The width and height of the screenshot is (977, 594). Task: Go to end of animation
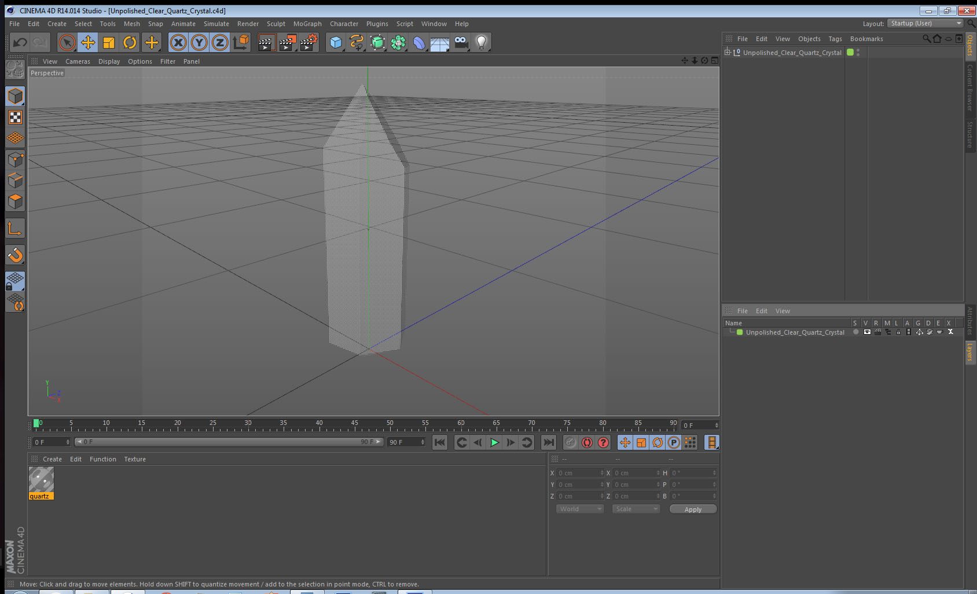pyautogui.click(x=548, y=442)
